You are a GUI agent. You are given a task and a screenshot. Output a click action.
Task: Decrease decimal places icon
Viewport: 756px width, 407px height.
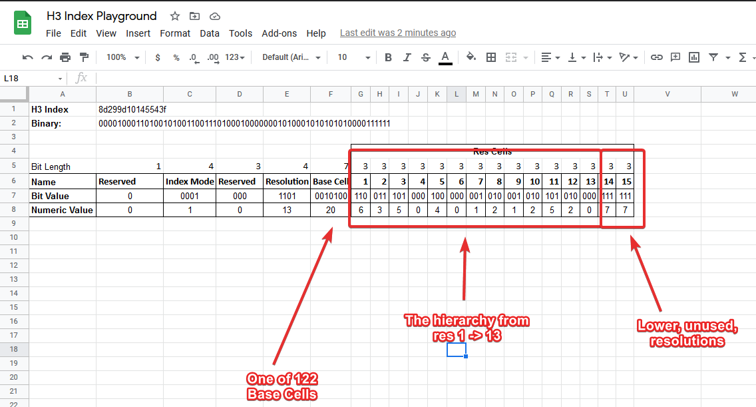click(194, 57)
